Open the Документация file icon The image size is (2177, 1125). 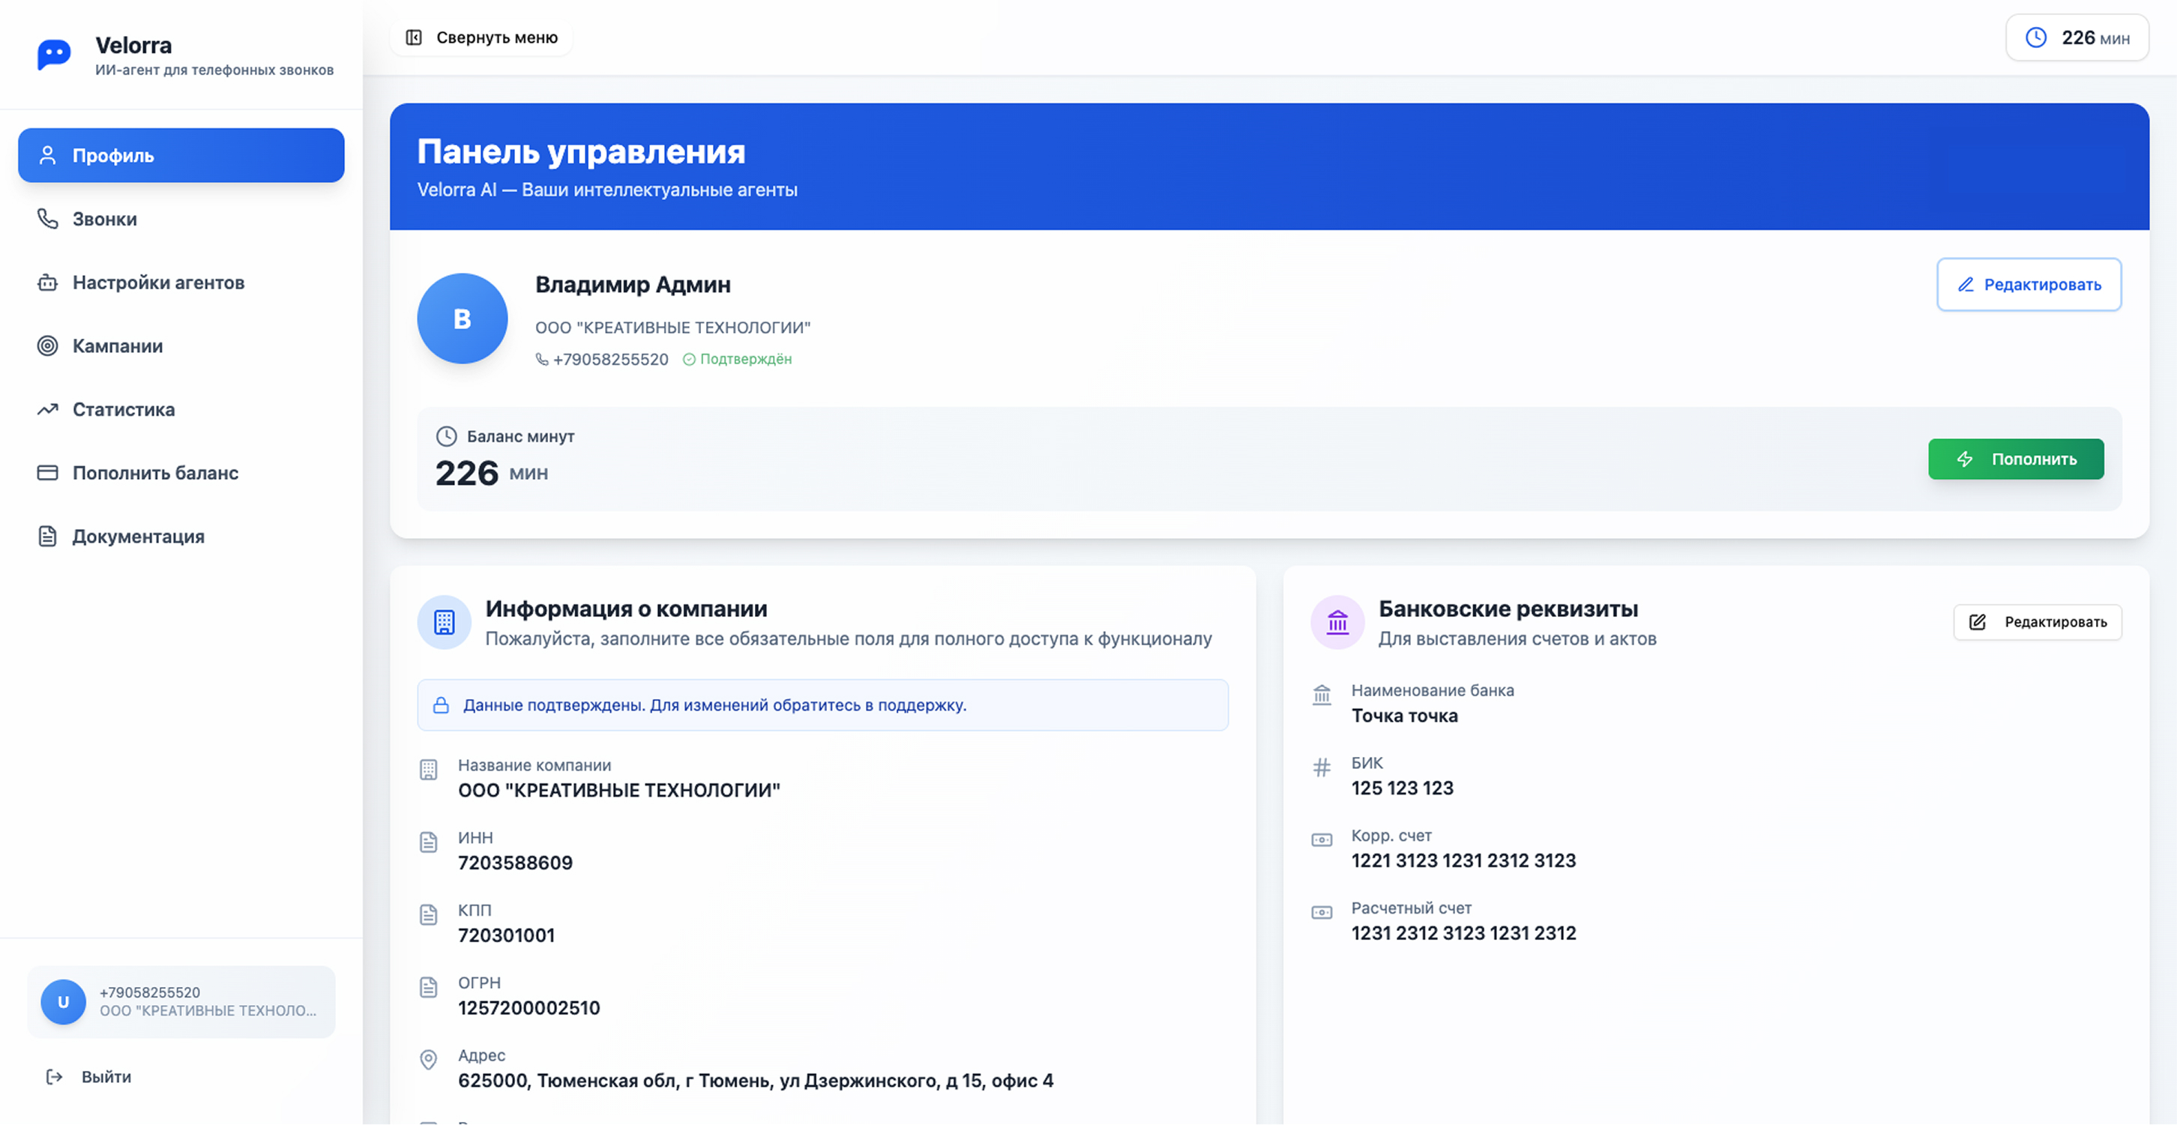click(x=47, y=536)
